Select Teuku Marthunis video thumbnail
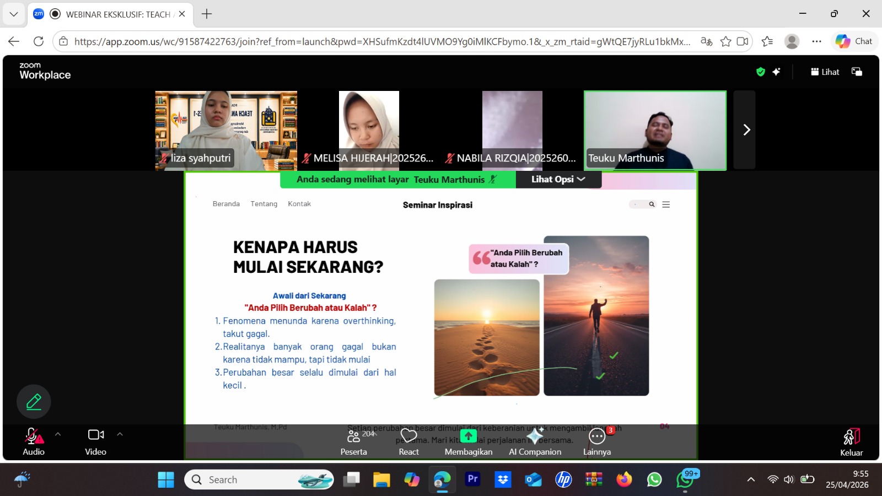 click(655, 130)
